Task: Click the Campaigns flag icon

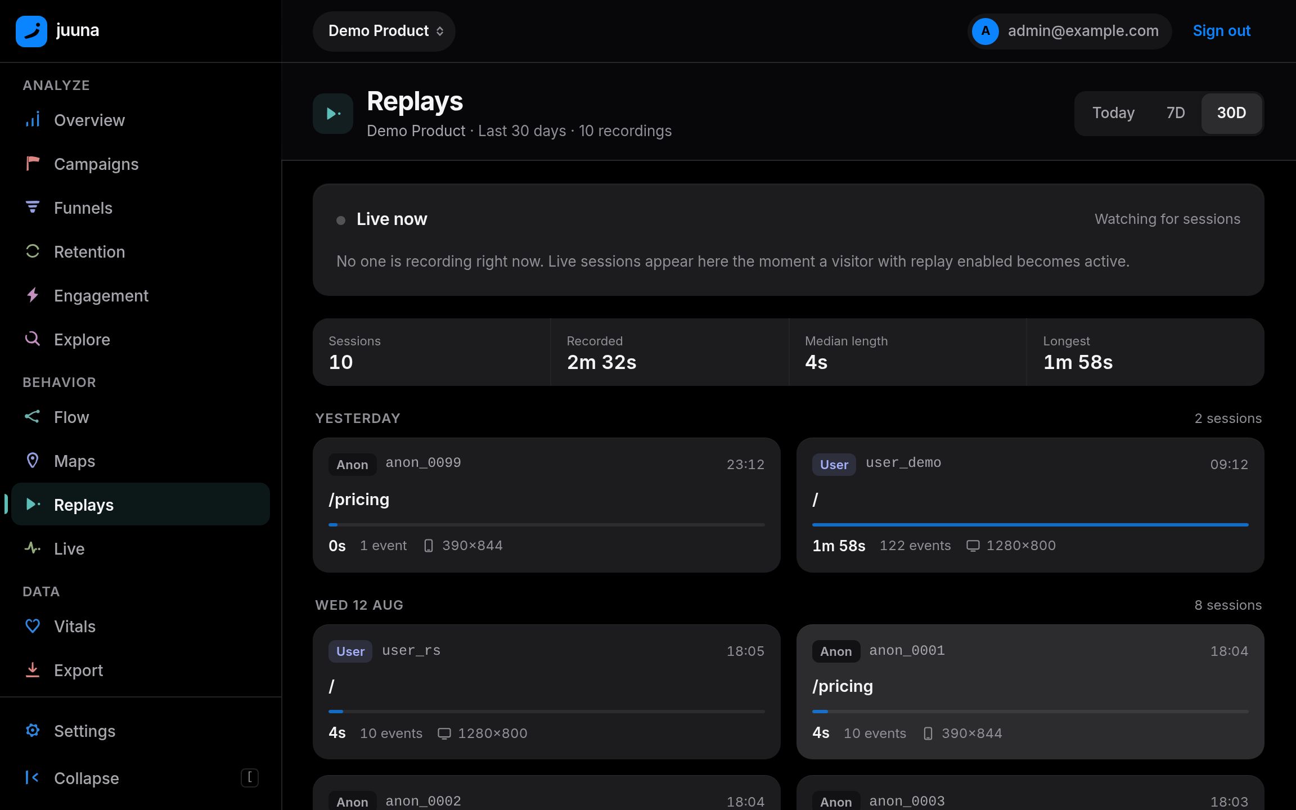Action: [x=33, y=164]
